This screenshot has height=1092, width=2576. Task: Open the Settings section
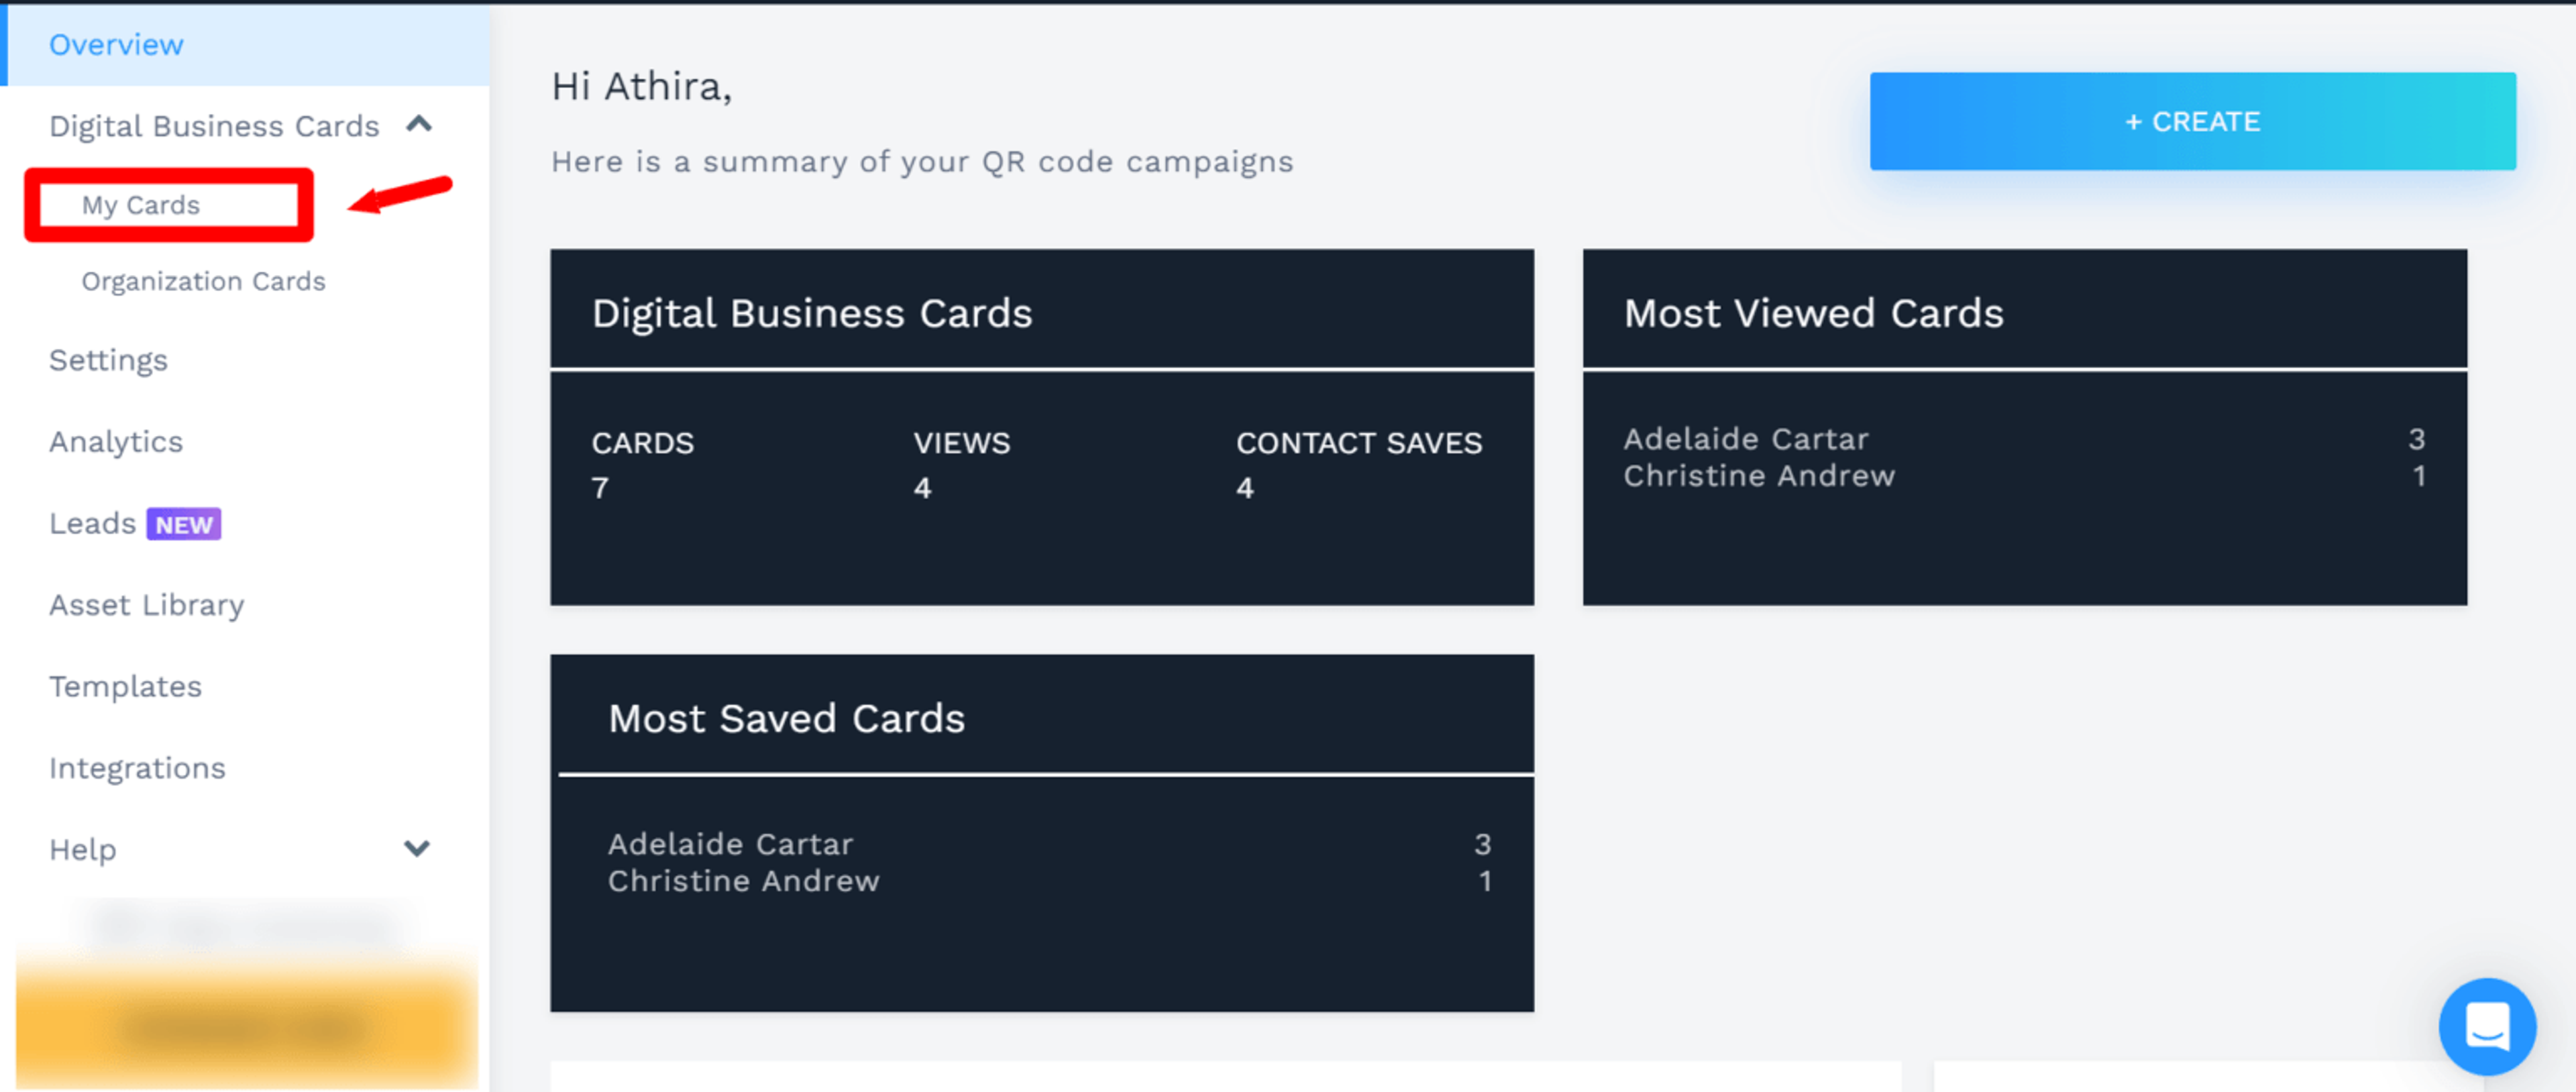tap(108, 360)
